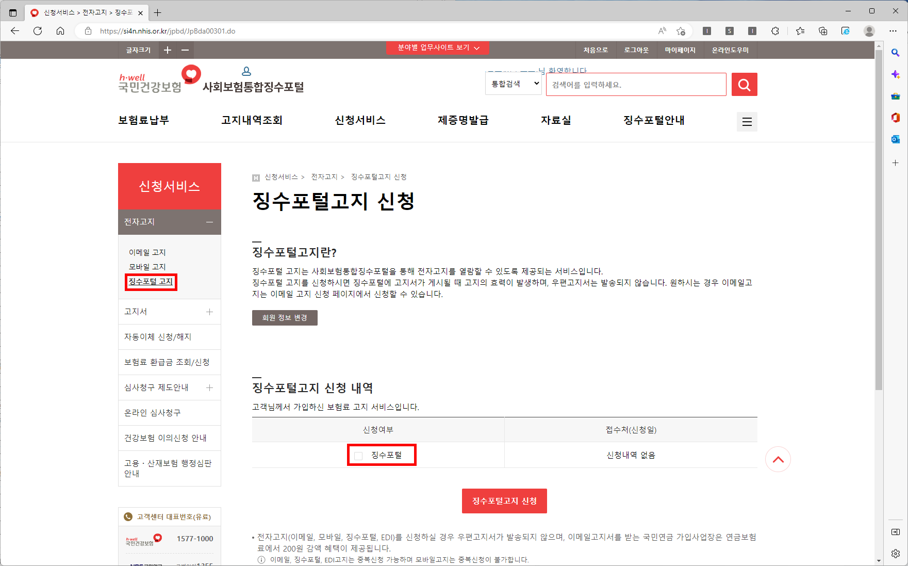Increase font size with plus icon
Viewport: 908px width, 566px height.
click(168, 50)
